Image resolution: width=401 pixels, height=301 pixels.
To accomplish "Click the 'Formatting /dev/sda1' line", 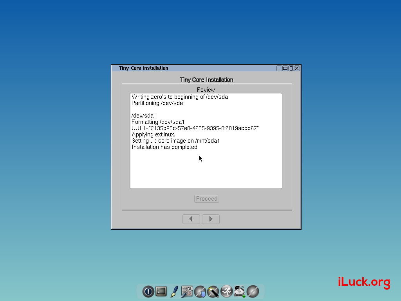I will click(x=158, y=122).
